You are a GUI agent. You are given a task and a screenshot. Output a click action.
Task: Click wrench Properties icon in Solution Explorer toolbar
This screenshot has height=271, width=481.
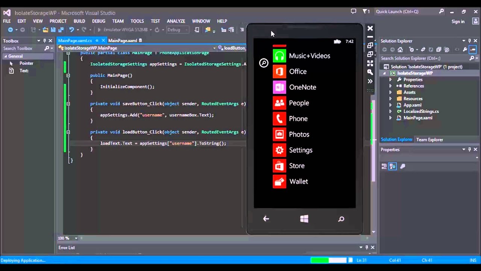[465, 49]
